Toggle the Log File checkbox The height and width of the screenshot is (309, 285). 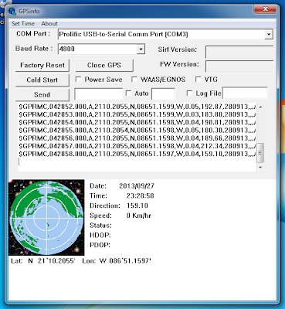[x=189, y=93]
